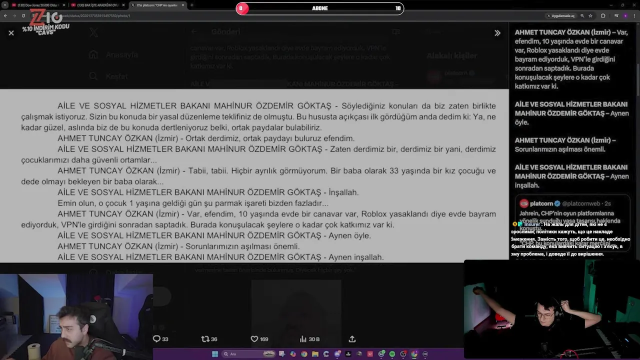Viewport: 640px width, 360px height.
Task: Click the X logo in the dimmed sidebar
Action: [x=93, y=33]
